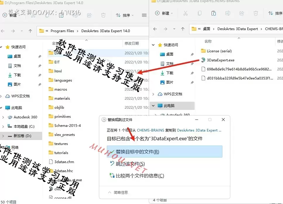Viewport: 283px width, 204px height.
Task: Click the paste icon in right window toolbar
Action: click(x=214, y=13)
